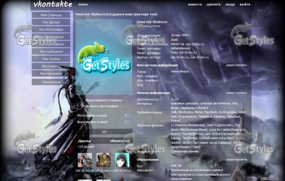
Task: Open Мои Друзья in the sidebar
Action: point(51,22)
